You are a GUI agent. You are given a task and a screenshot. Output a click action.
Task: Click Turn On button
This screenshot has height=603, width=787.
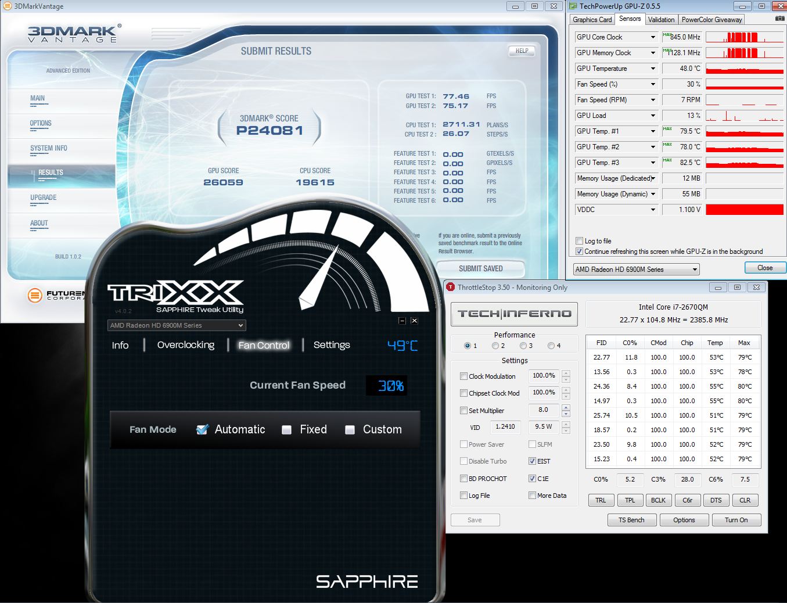[736, 520]
